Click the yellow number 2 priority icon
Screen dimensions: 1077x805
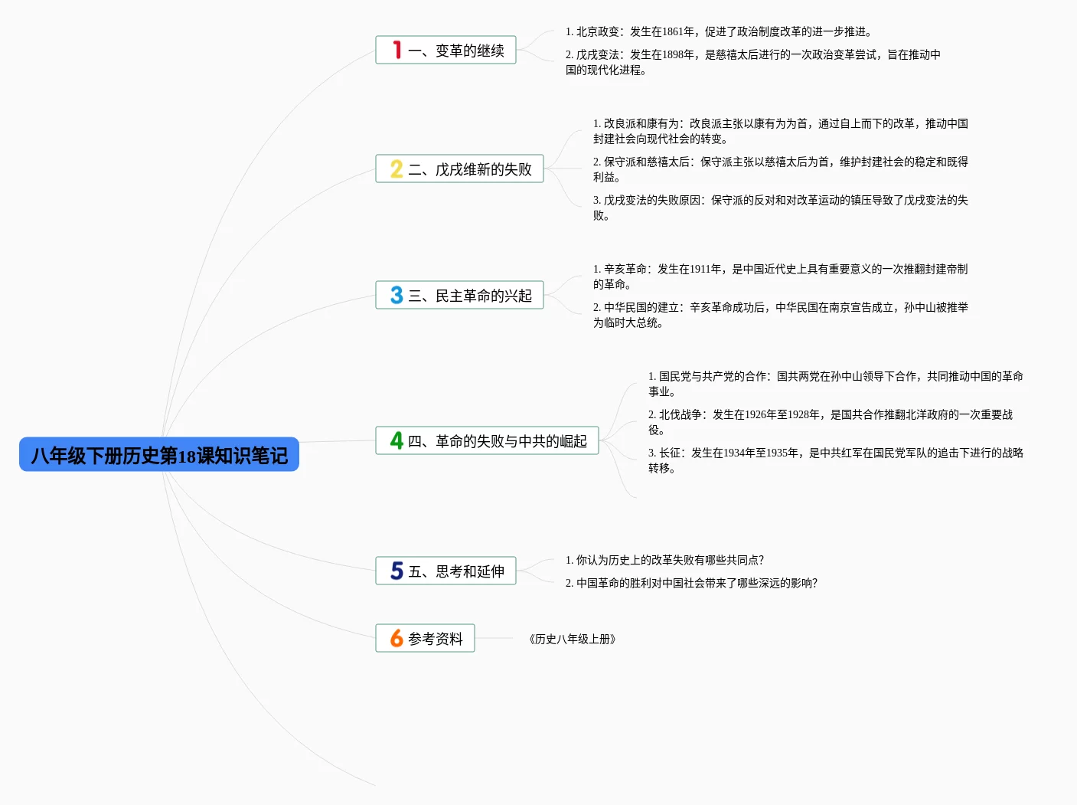pos(397,169)
